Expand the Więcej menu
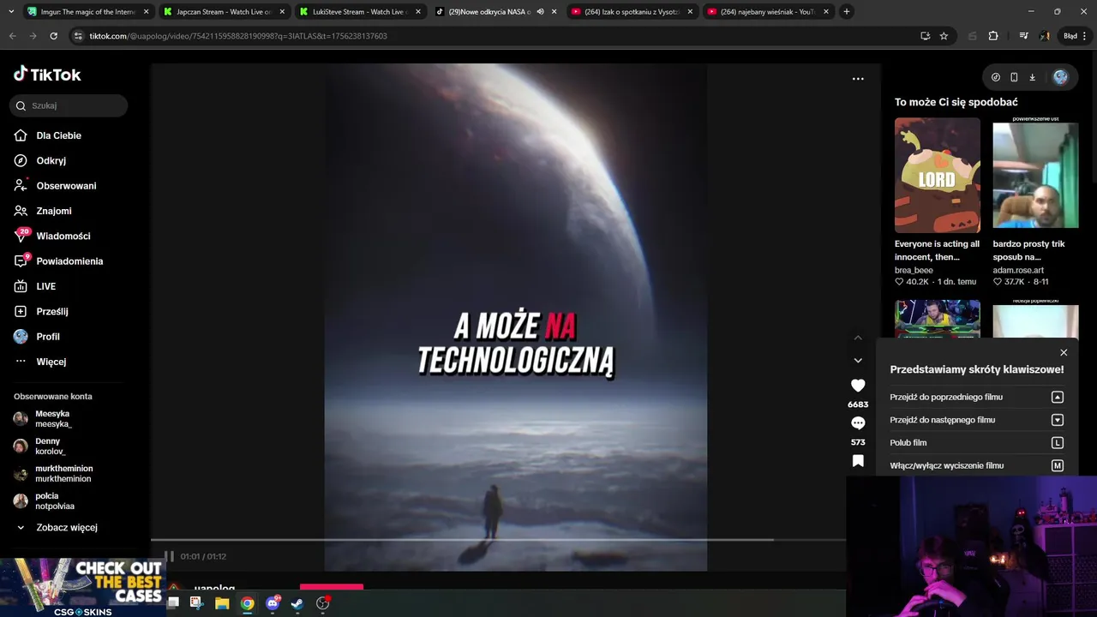 tap(51, 362)
